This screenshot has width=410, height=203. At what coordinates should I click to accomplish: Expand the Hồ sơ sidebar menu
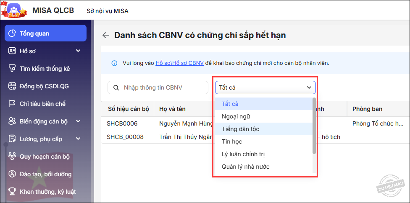(78, 51)
